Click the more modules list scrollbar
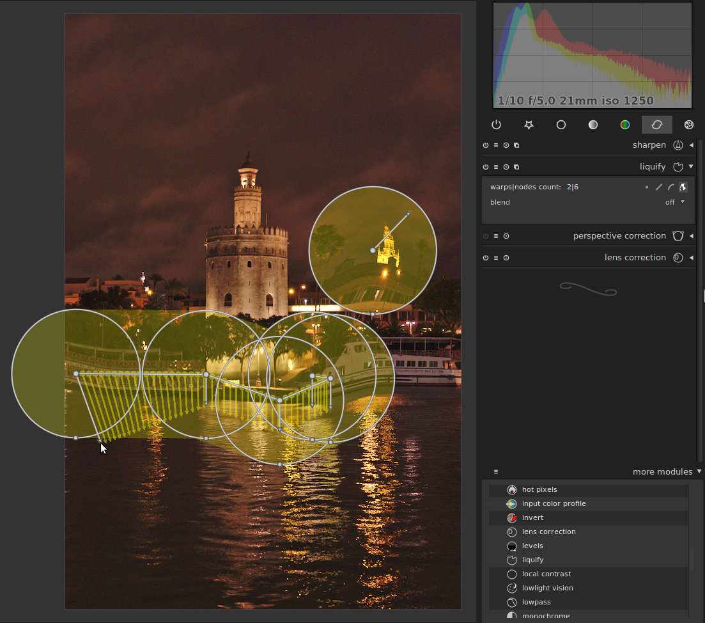The width and height of the screenshot is (705, 623). coord(692,558)
